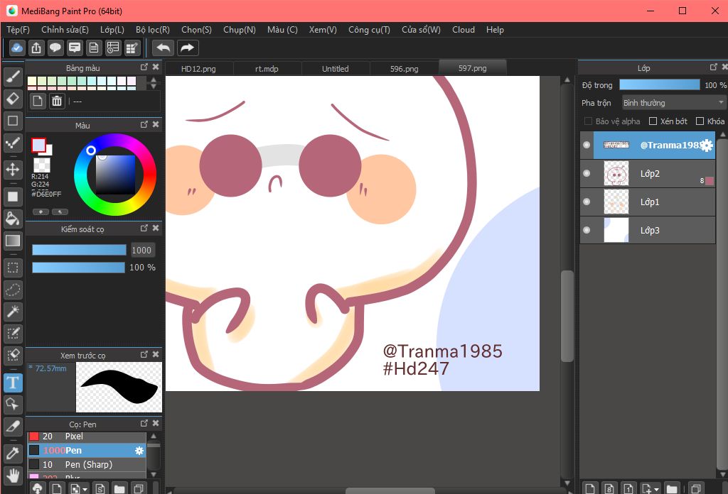728x494 pixels.
Task: Click the new 8bit layer icon
Action: point(609,488)
